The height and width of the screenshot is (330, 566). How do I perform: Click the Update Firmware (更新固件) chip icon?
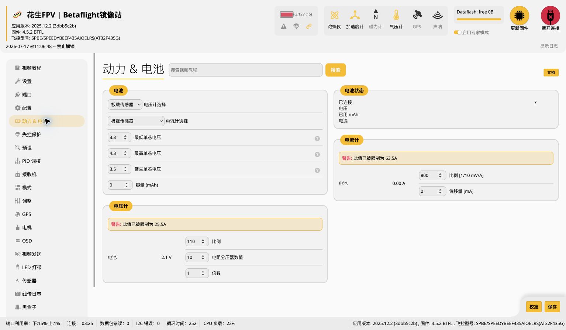coord(519,16)
